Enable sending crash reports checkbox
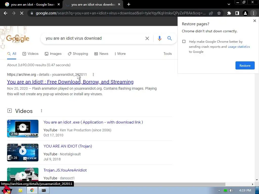The width and height of the screenshot is (259, 194). tap(184, 41)
